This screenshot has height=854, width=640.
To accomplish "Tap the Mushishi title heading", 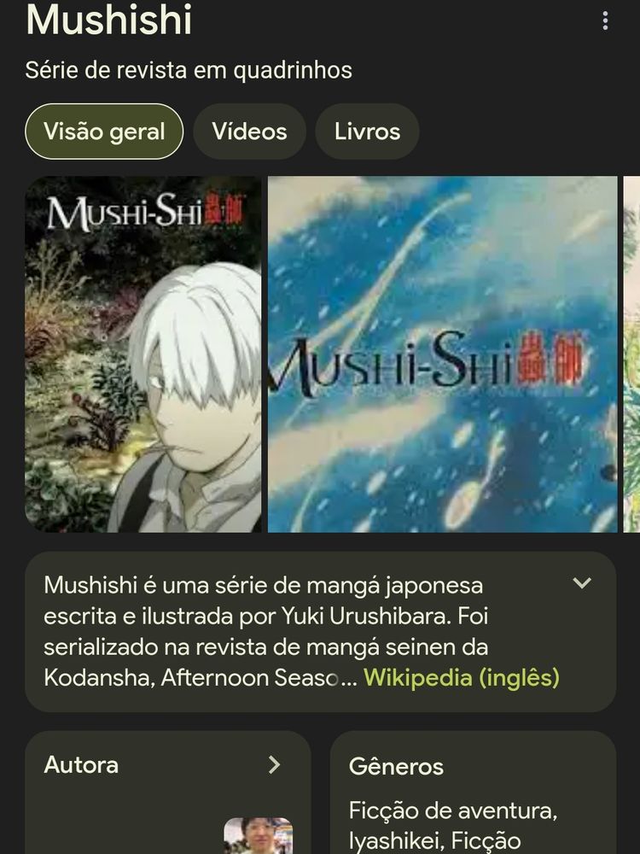I will tap(109, 20).
